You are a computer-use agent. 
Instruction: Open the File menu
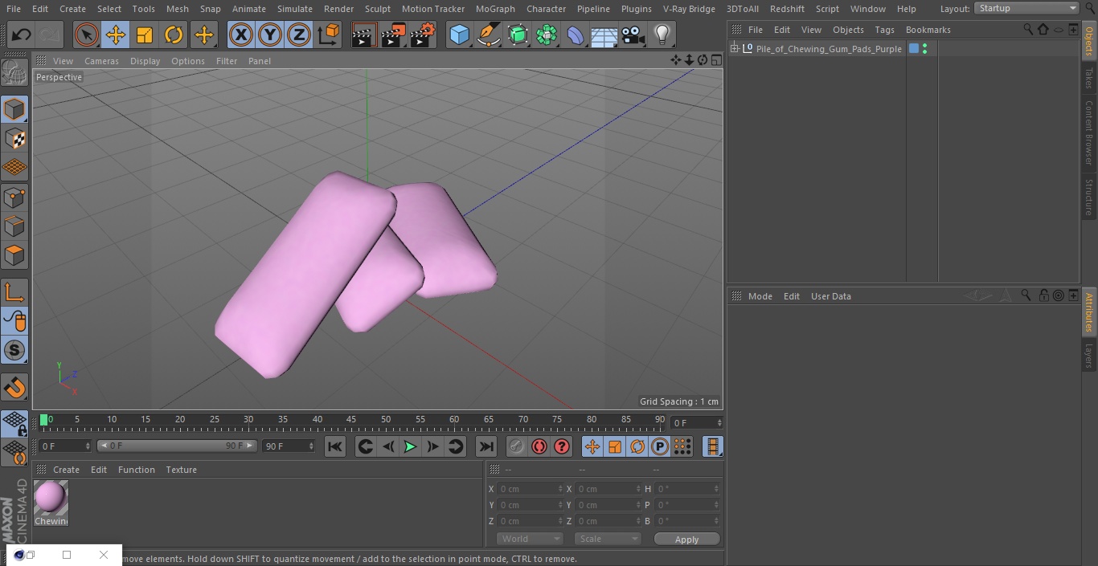14,9
